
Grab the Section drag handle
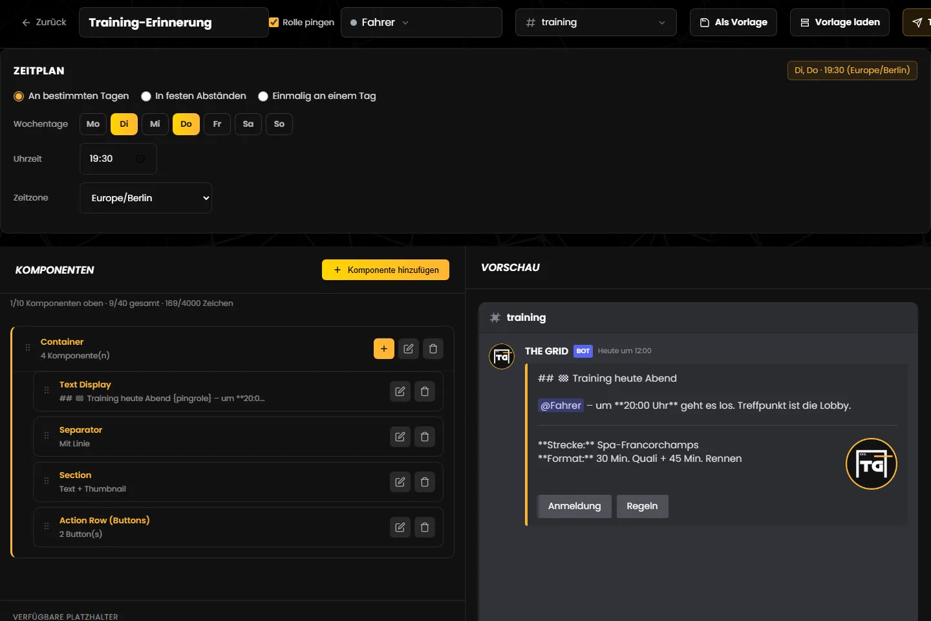pyautogui.click(x=47, y=481)
